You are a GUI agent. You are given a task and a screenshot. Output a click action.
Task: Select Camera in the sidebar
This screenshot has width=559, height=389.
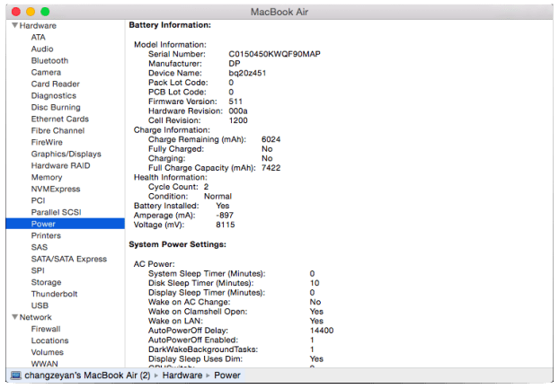tap(46, 72)
